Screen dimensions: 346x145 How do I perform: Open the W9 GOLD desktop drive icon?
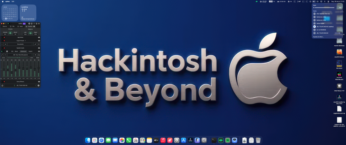(339, 63)
